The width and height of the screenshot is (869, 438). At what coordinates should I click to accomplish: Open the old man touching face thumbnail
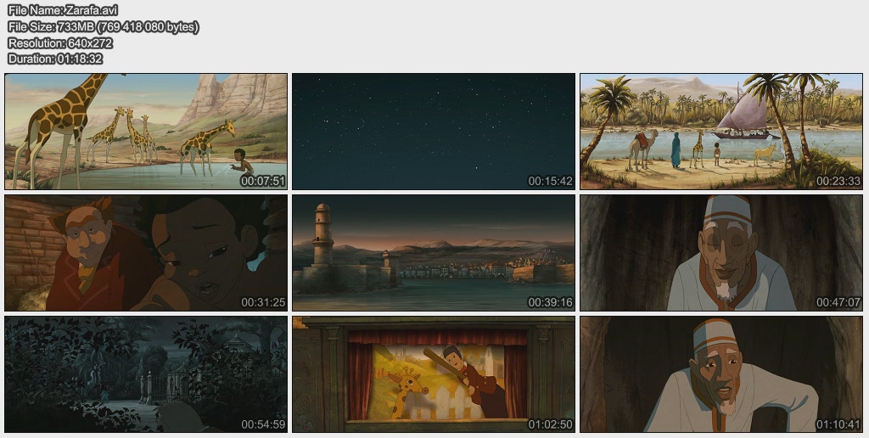click(721, 373)
